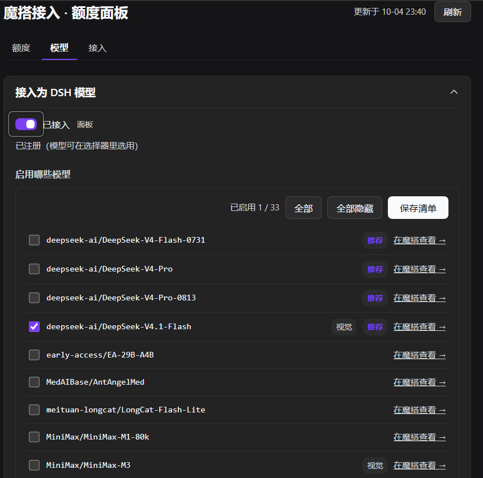Click the deepseek-ai/DeepSeek-V4-Flash-0731 model name
The image size is (483, 478).
[126, 240]
